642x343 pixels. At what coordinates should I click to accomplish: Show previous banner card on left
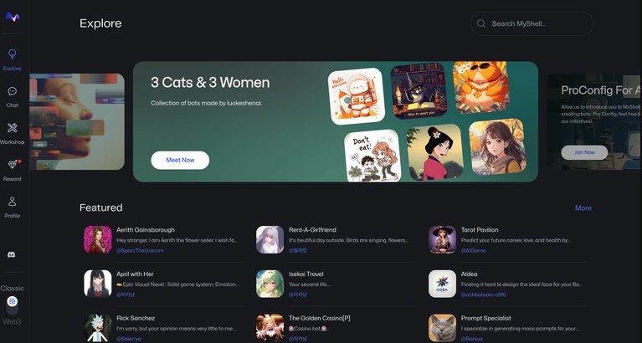point(77,121)
